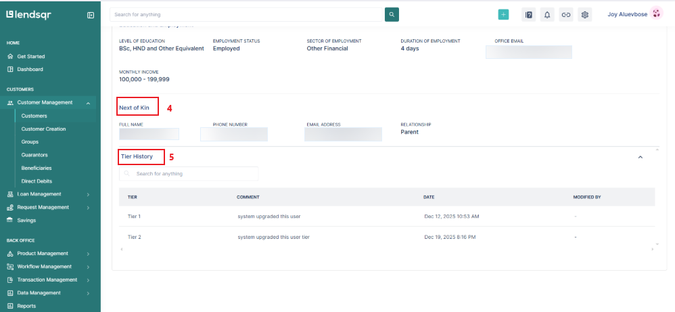The width and height of the screenshot is (675, 312).
Task: Click the link chain icon in header
Action: [566, 14]
